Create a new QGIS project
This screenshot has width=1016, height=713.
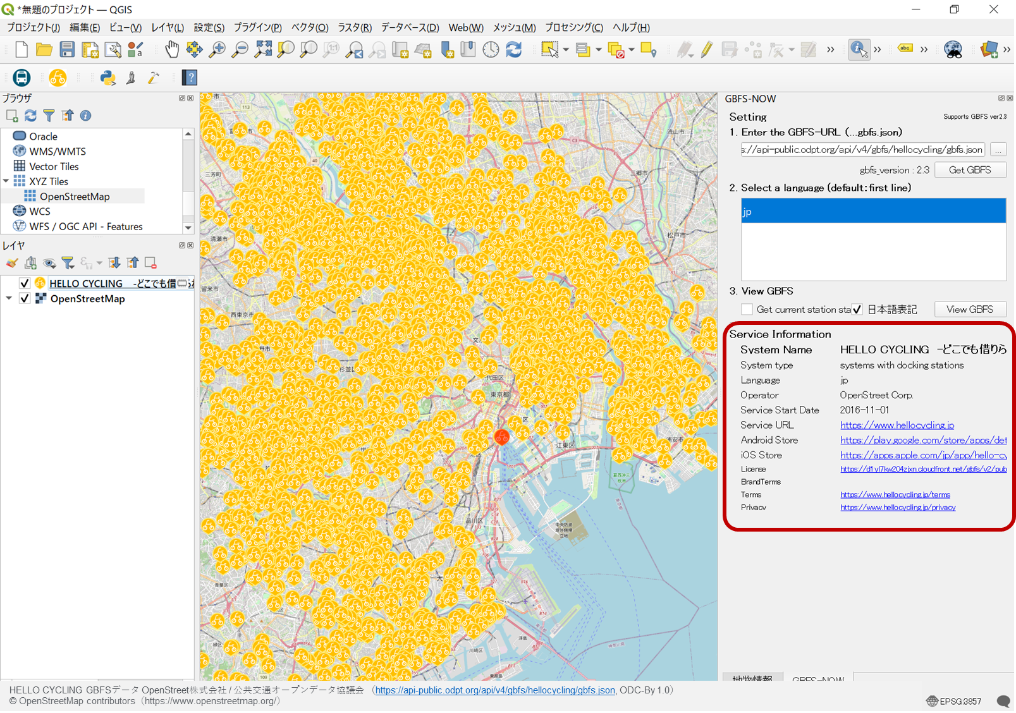coord(21,49)
